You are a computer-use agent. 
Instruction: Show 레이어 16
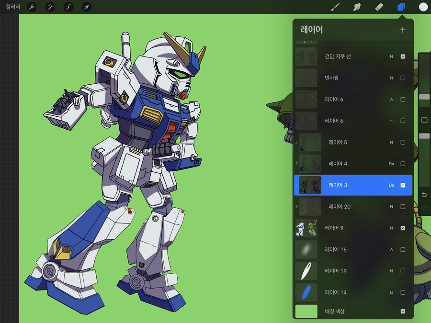point(403,249)
